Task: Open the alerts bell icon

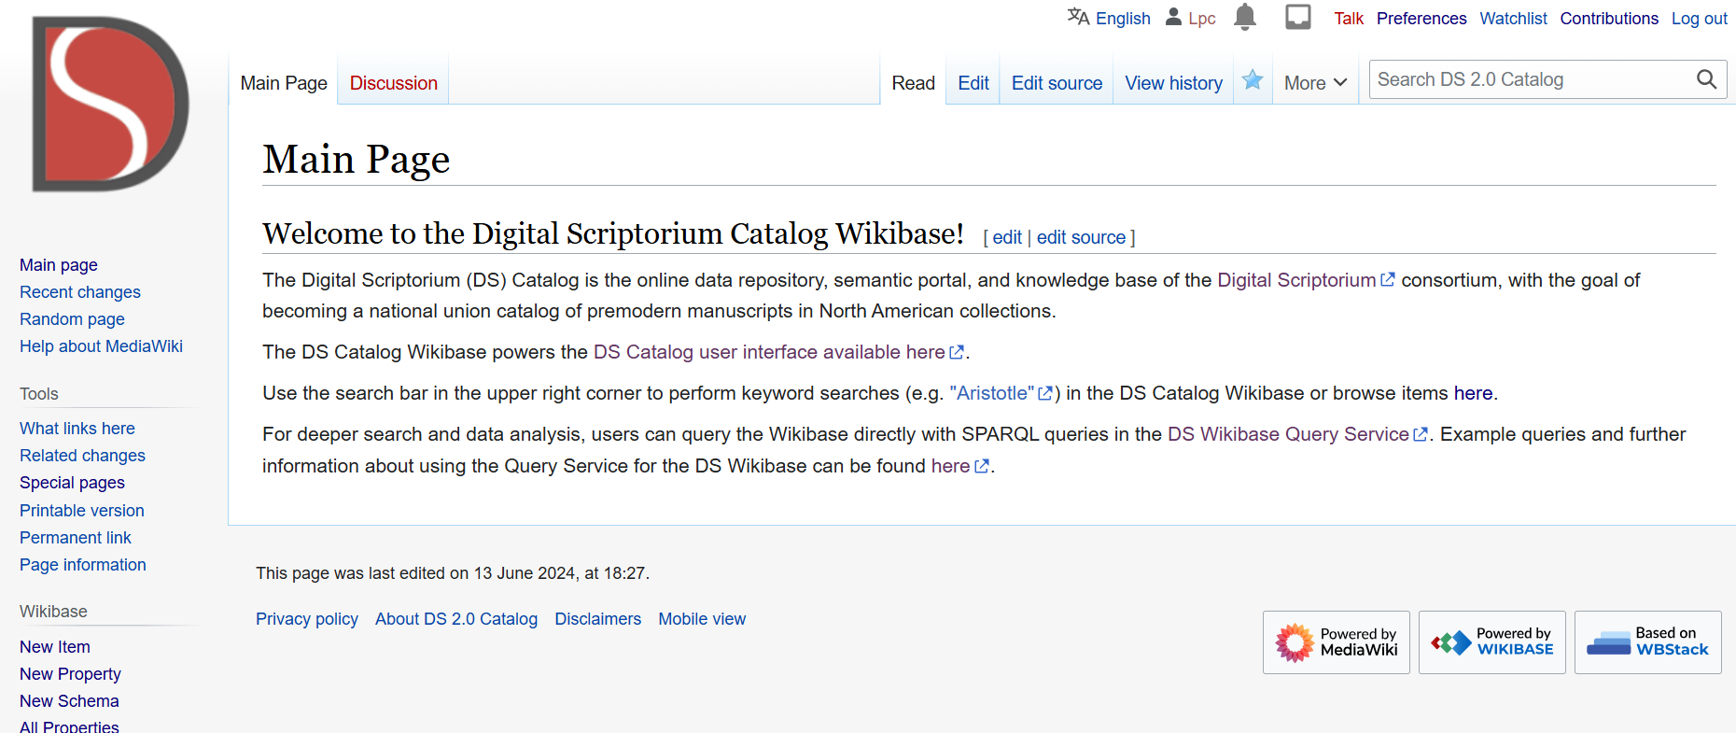Action: pyautogui.click(x=1244, y=18)
